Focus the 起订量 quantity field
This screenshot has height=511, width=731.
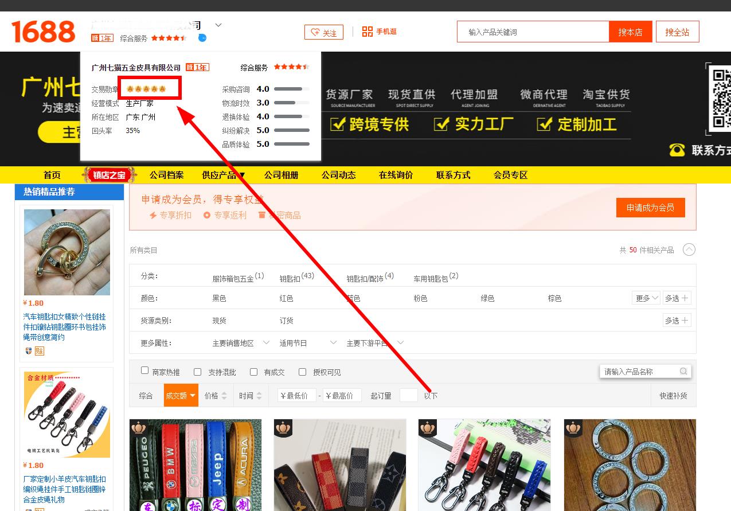click(x=409, y=395)
